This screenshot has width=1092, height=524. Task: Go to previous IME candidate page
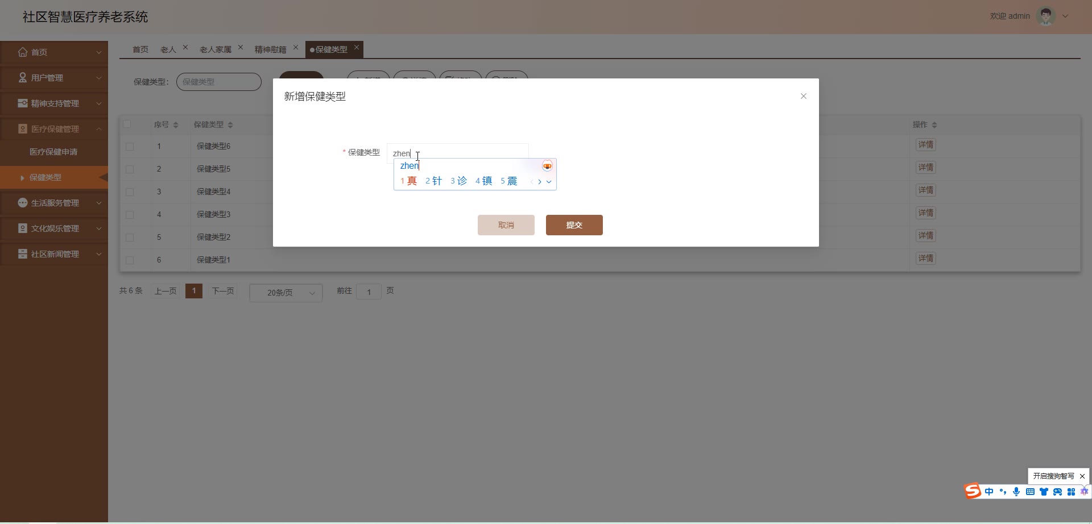(532, 182)
